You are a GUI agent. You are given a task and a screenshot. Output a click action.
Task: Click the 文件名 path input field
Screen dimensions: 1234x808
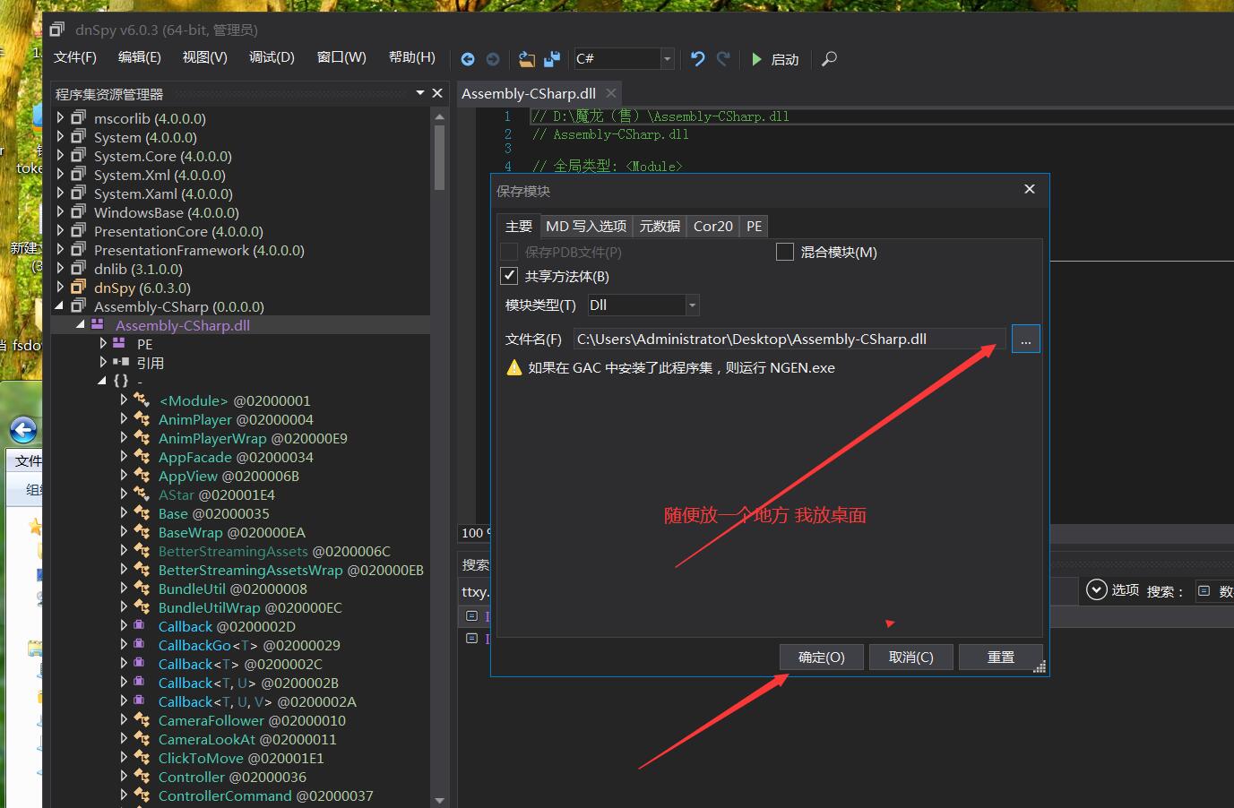789,340
